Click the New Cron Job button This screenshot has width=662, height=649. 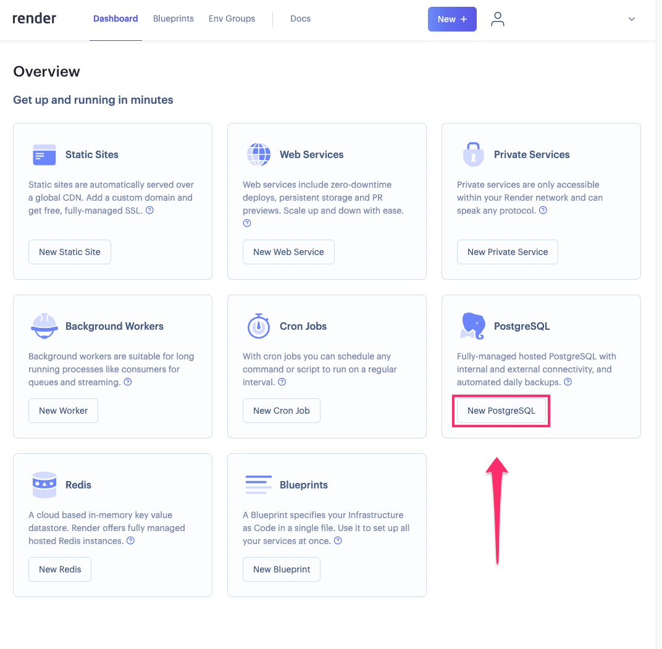point(281,411)
